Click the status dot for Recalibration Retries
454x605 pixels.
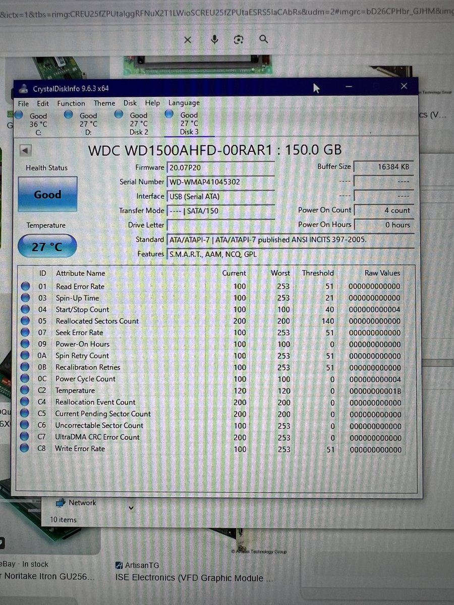tap(25, 368)
